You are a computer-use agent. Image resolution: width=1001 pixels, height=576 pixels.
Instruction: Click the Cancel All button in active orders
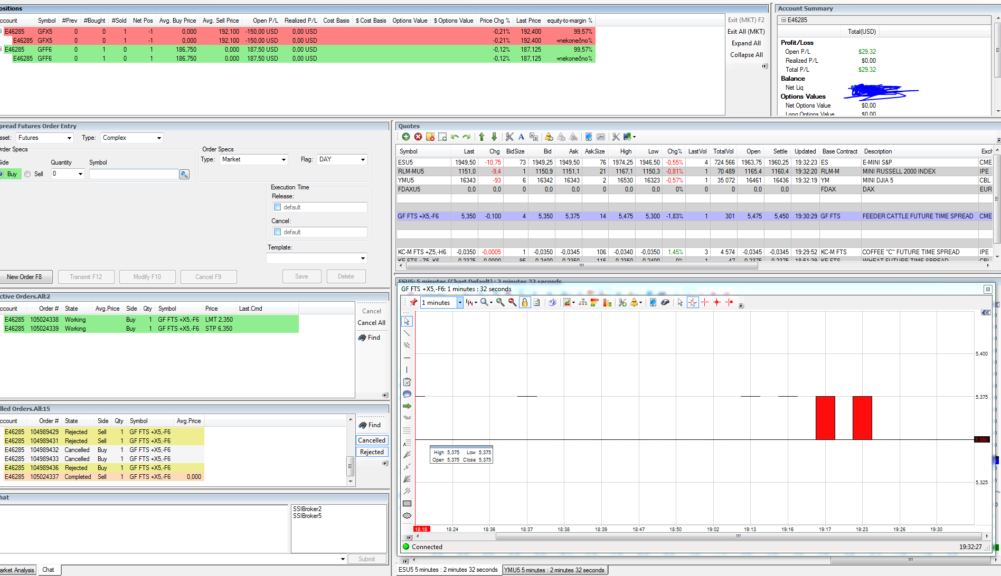tap(371, 323)
